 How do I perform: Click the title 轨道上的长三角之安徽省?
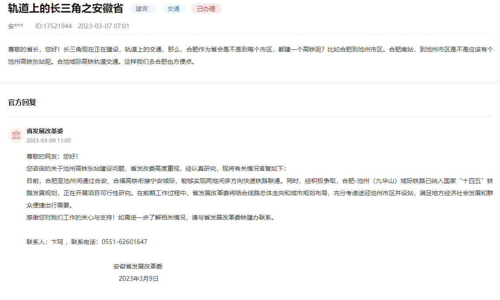coord(66,8)
